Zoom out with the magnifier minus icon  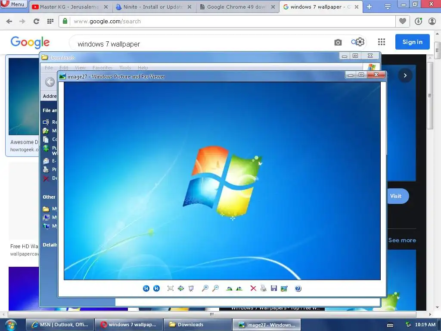click(x=216, y=288)
